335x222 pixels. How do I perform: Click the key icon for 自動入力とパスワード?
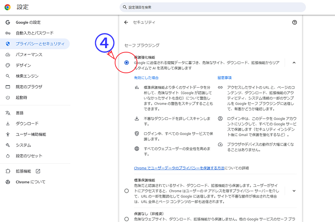[8, 33]
